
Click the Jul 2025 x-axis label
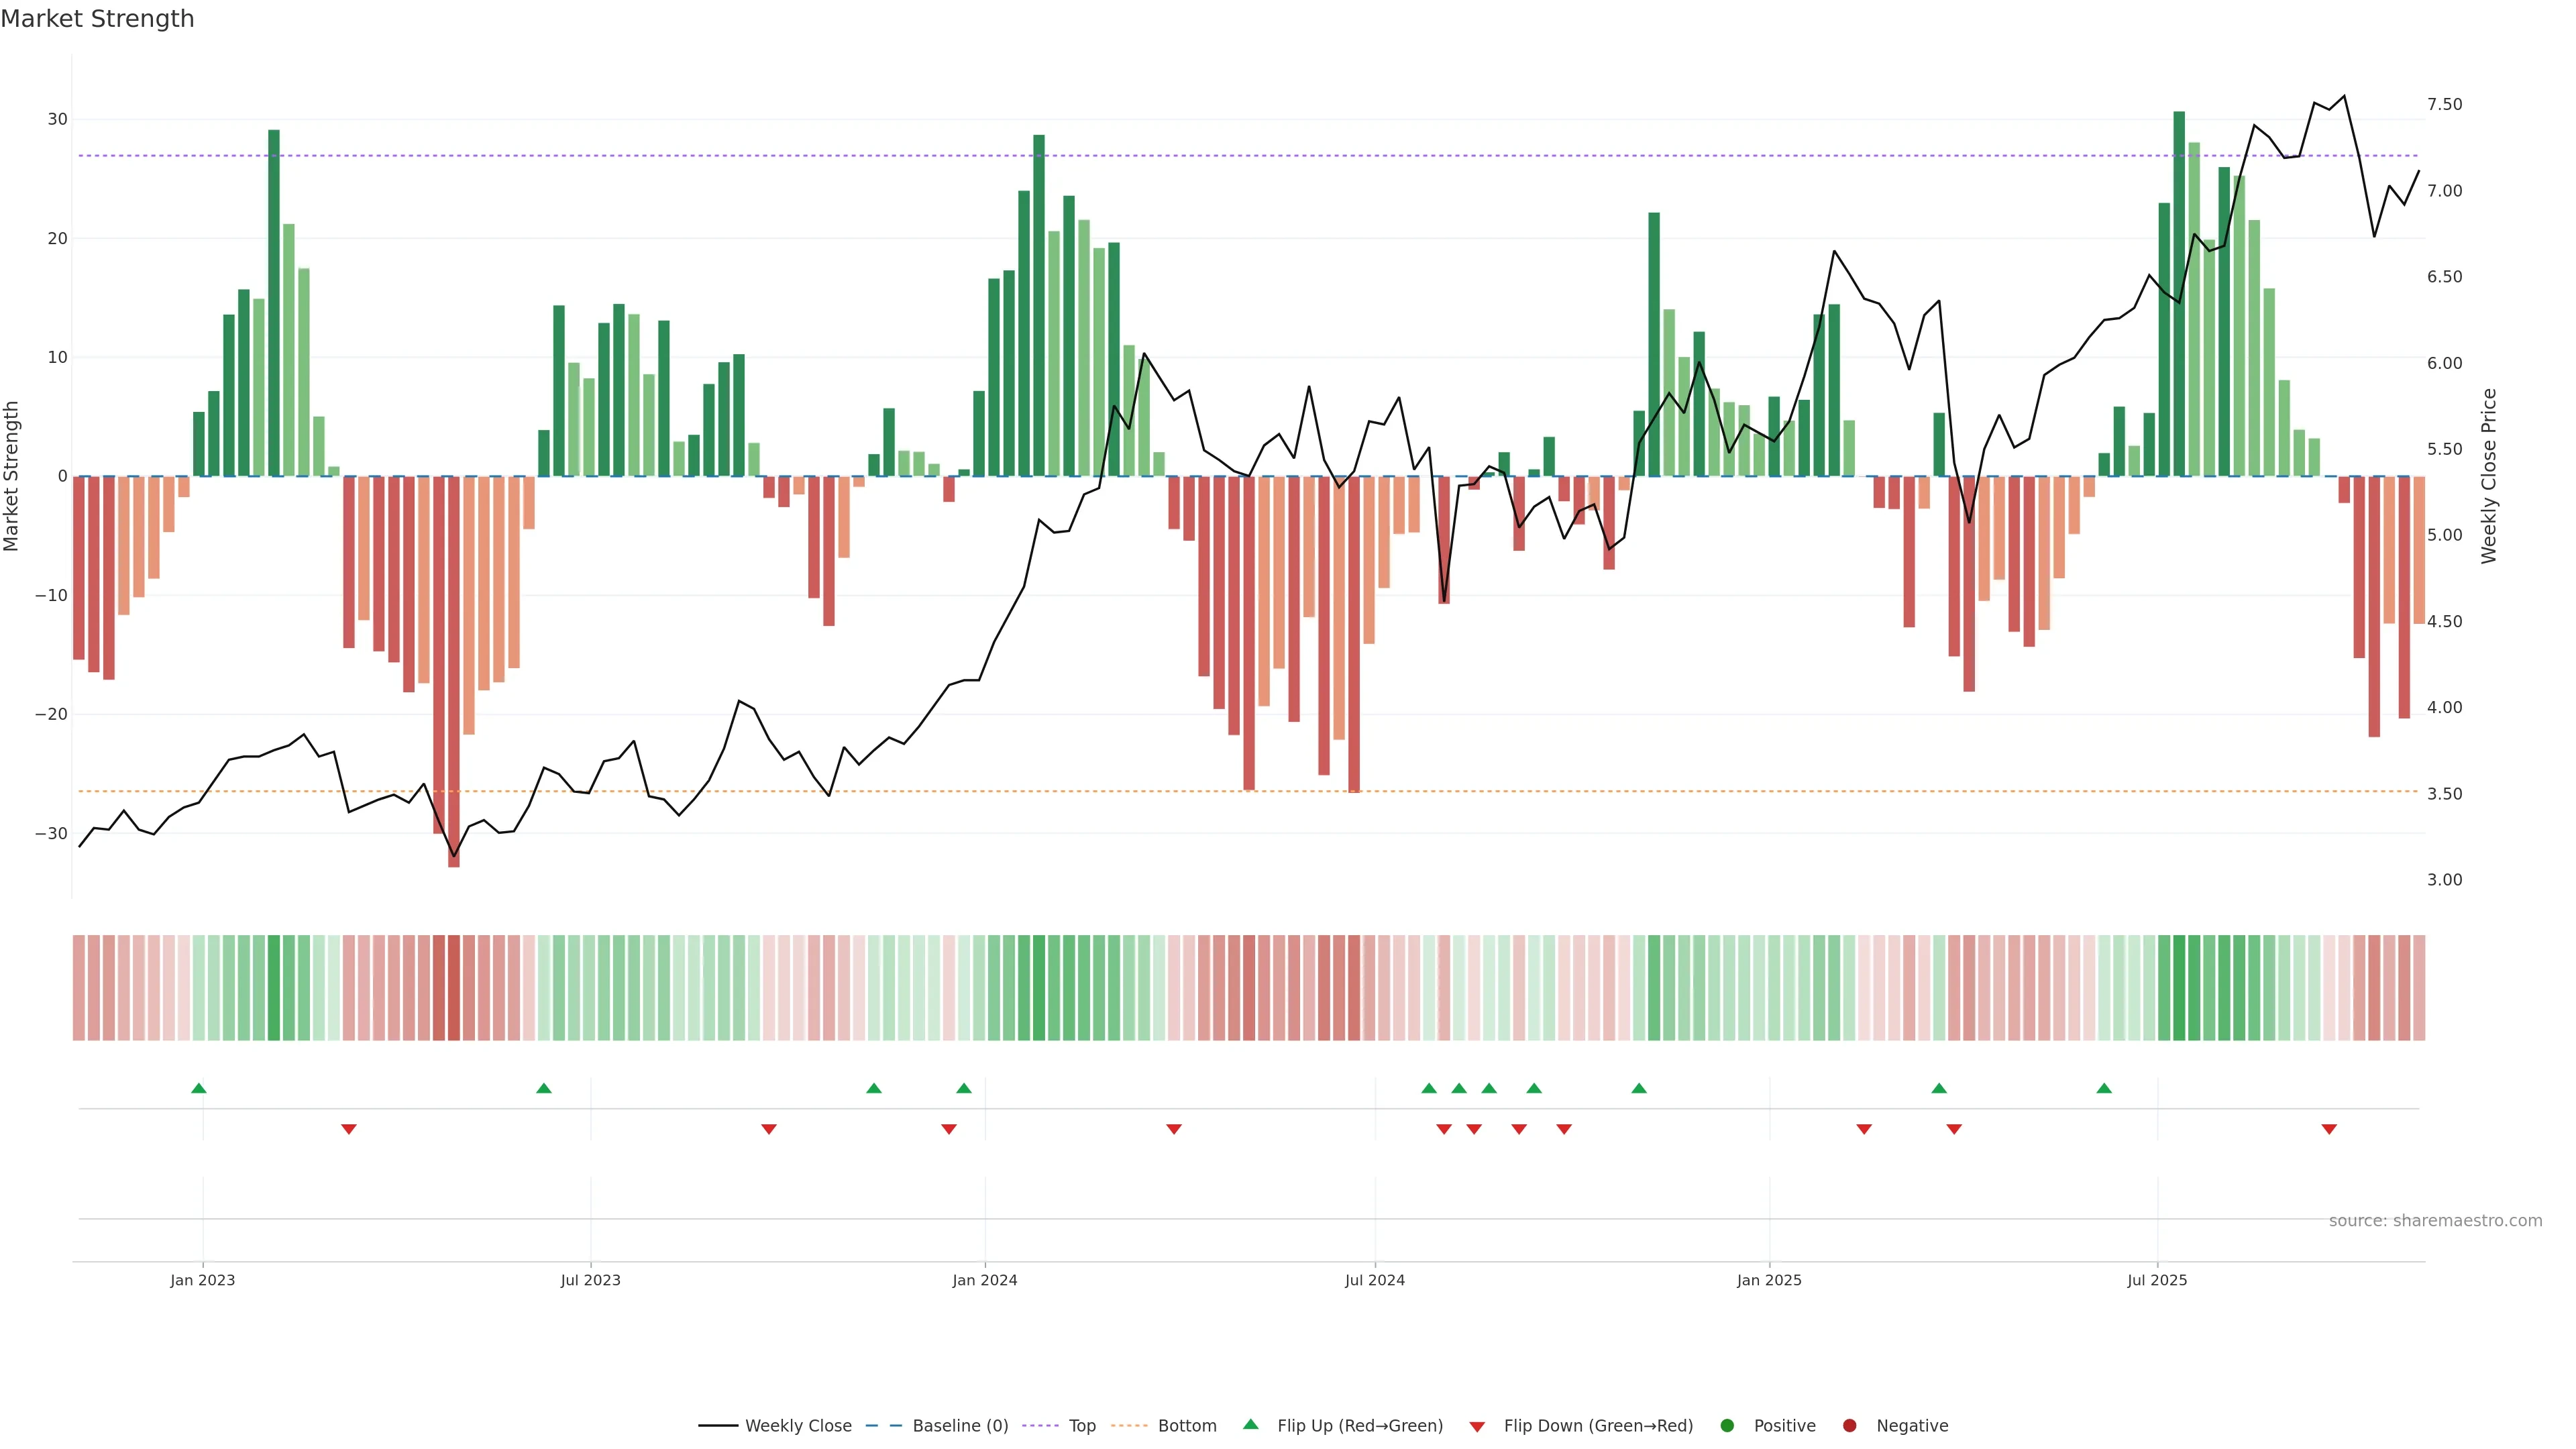tap(2157, 1280)
